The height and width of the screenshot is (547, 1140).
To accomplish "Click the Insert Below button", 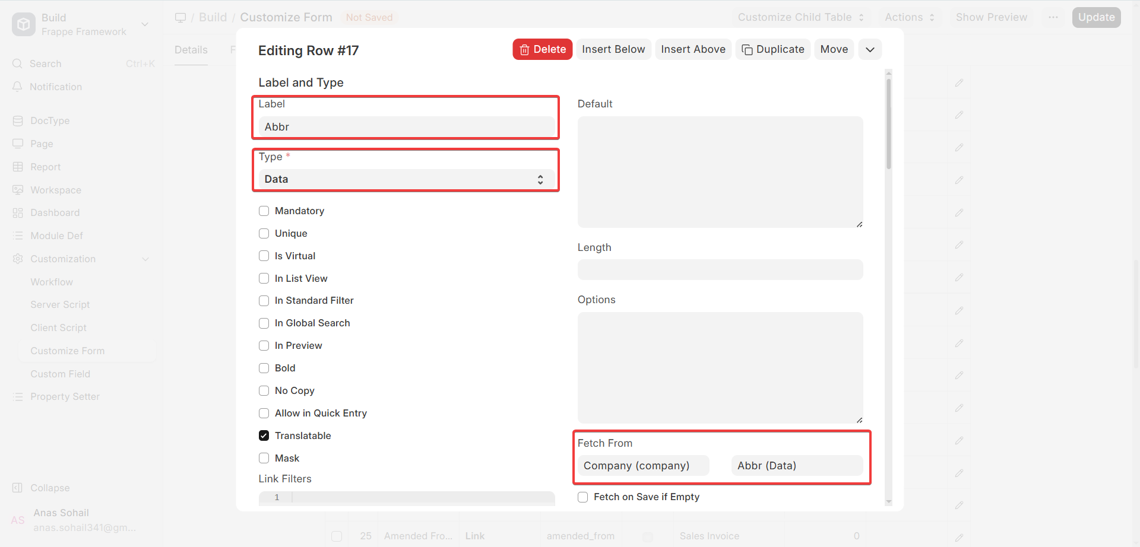I will tap(613, 49).
